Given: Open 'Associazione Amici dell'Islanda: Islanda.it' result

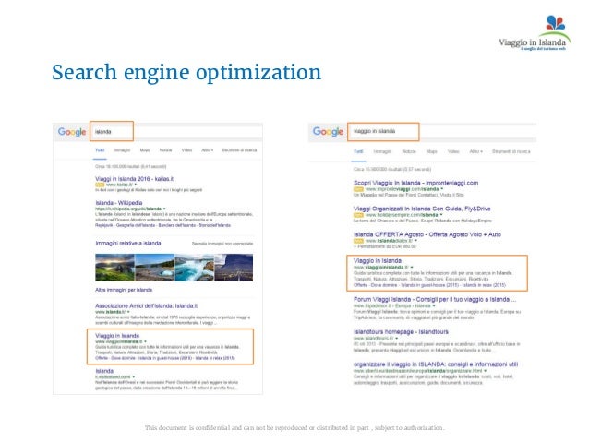Looking at the screenshot, I should click(x=146, y=305).
